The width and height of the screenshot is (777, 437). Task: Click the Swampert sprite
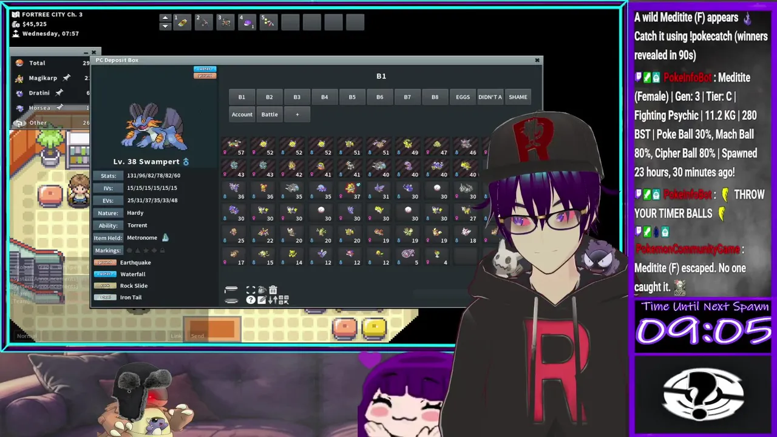pos(154,127)
